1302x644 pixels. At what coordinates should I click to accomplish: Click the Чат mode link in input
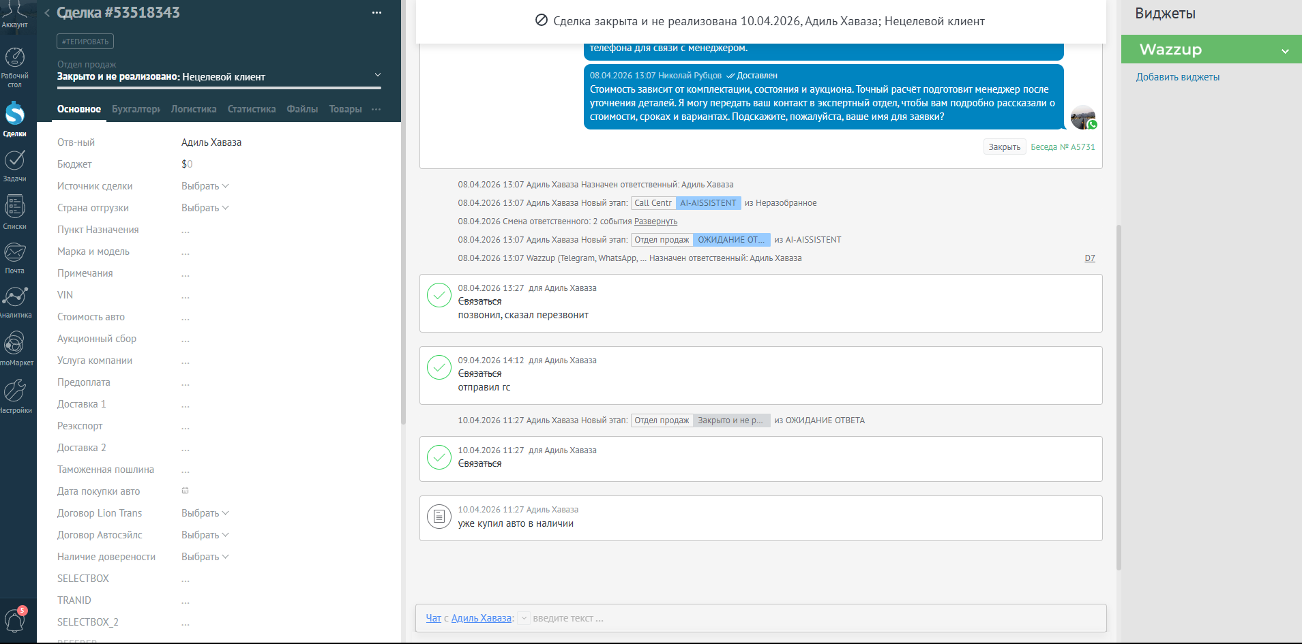point(434,618)
